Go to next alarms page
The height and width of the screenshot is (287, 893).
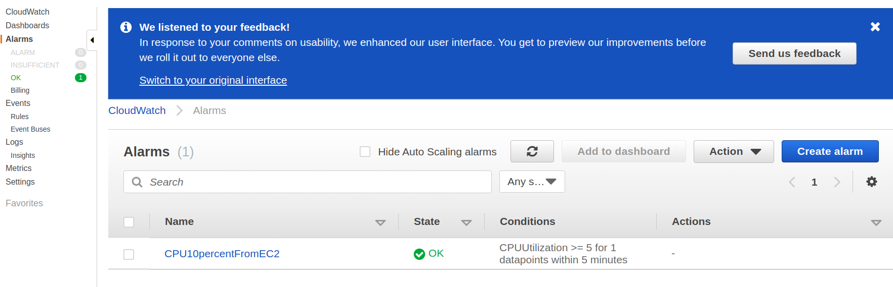click(837, 182)
